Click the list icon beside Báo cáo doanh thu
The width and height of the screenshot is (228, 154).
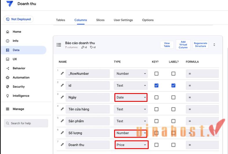click(59, 45)
